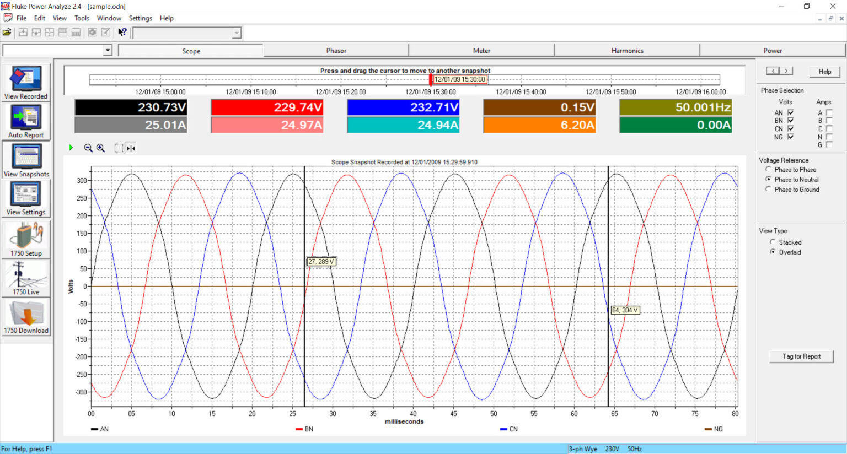Switch to the Phasor tab

pyautogui.click(x=336, y=50)
